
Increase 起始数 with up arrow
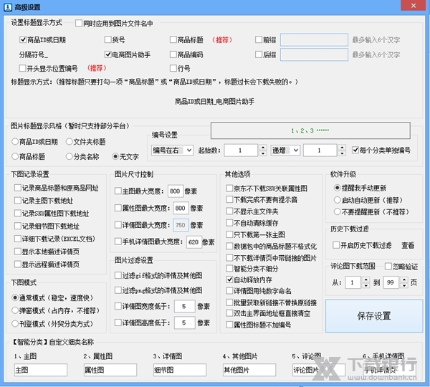[263, 148]
